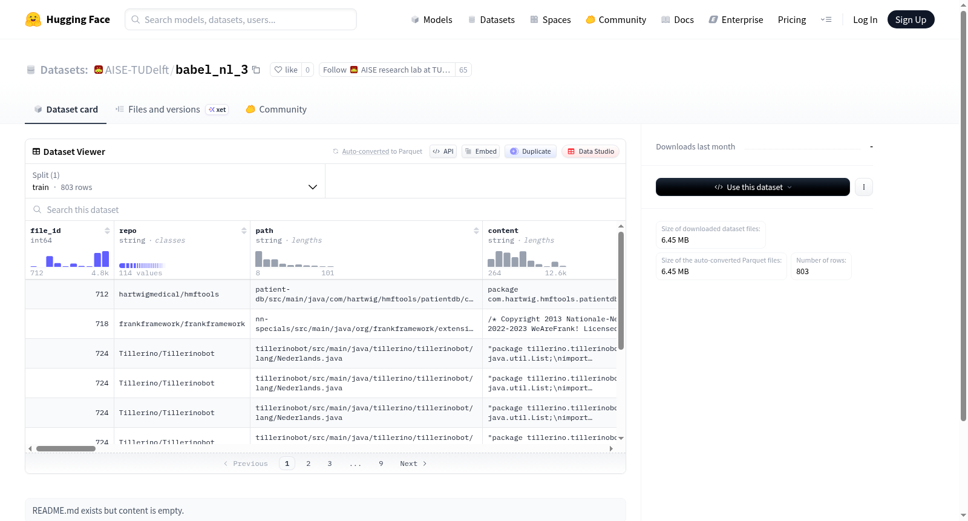Sort the file_id column
Viewport: 968px width, 521px height.
(x=107, y=231)
